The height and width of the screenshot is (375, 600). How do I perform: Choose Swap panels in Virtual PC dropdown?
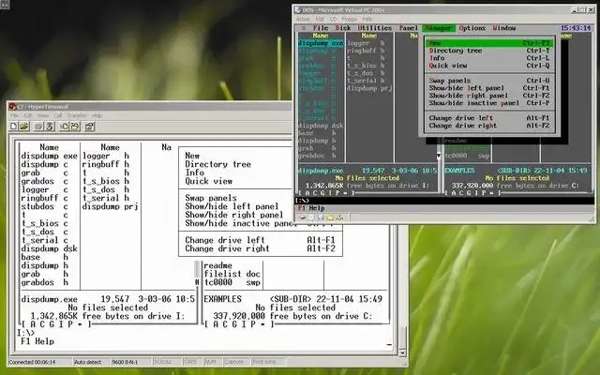489,81
